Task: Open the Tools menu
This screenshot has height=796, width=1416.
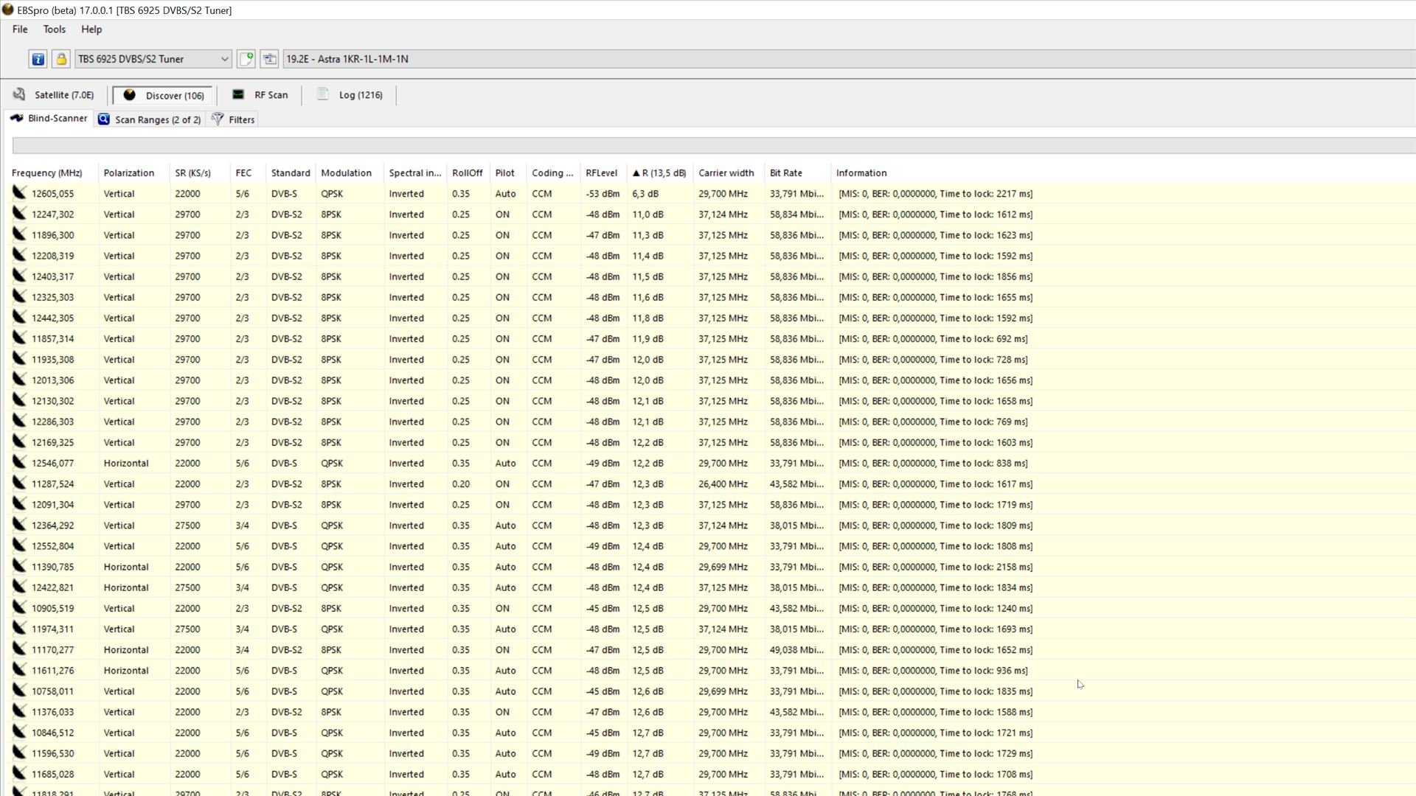Action: point(54,29)
